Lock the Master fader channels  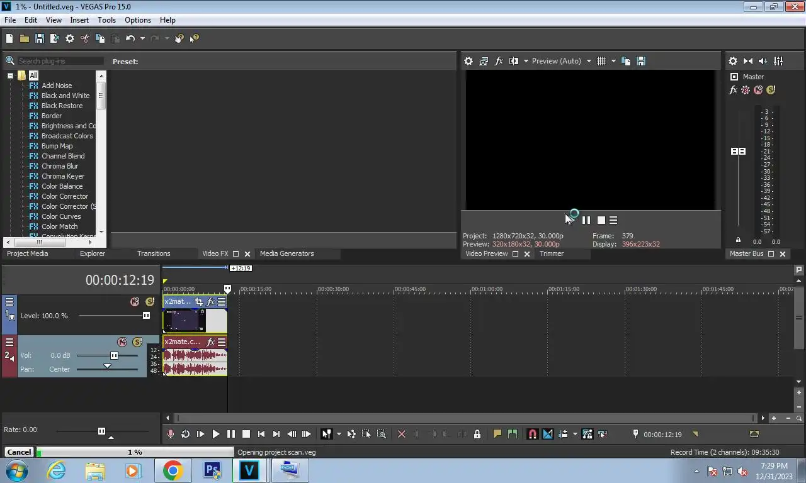738,240
